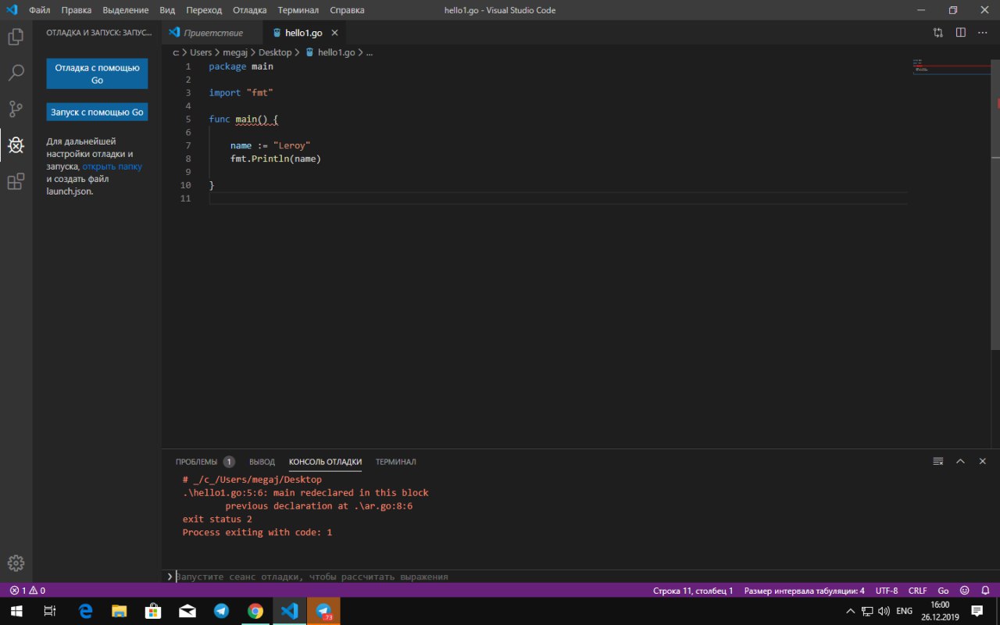1000x625 pixels.
Task: Click the открыть папку link
Action: (112, 166)
